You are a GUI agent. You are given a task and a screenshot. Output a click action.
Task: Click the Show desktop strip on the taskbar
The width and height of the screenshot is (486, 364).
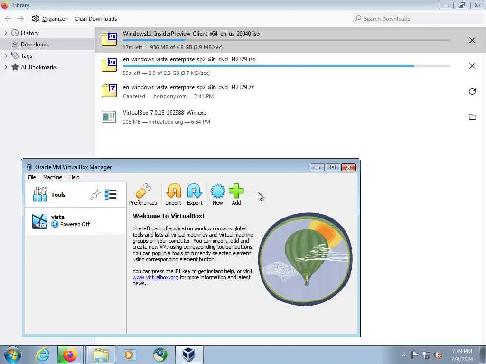[482, 355]
